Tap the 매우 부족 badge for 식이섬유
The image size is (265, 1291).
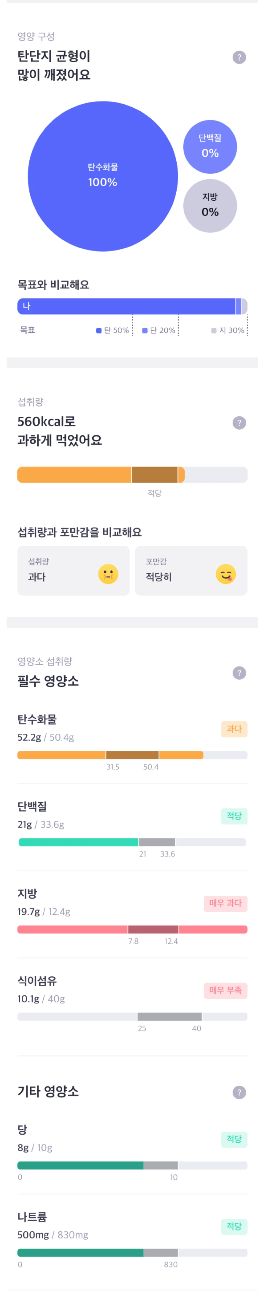click(x=226, y=990)
